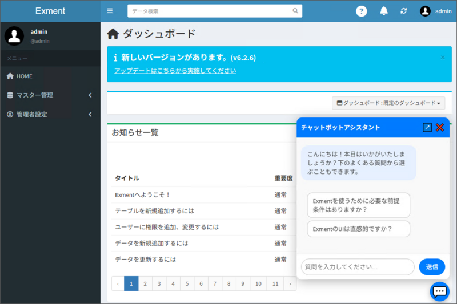Click the refresh arrows icon

pyautogui.click(x=404, y=11)
